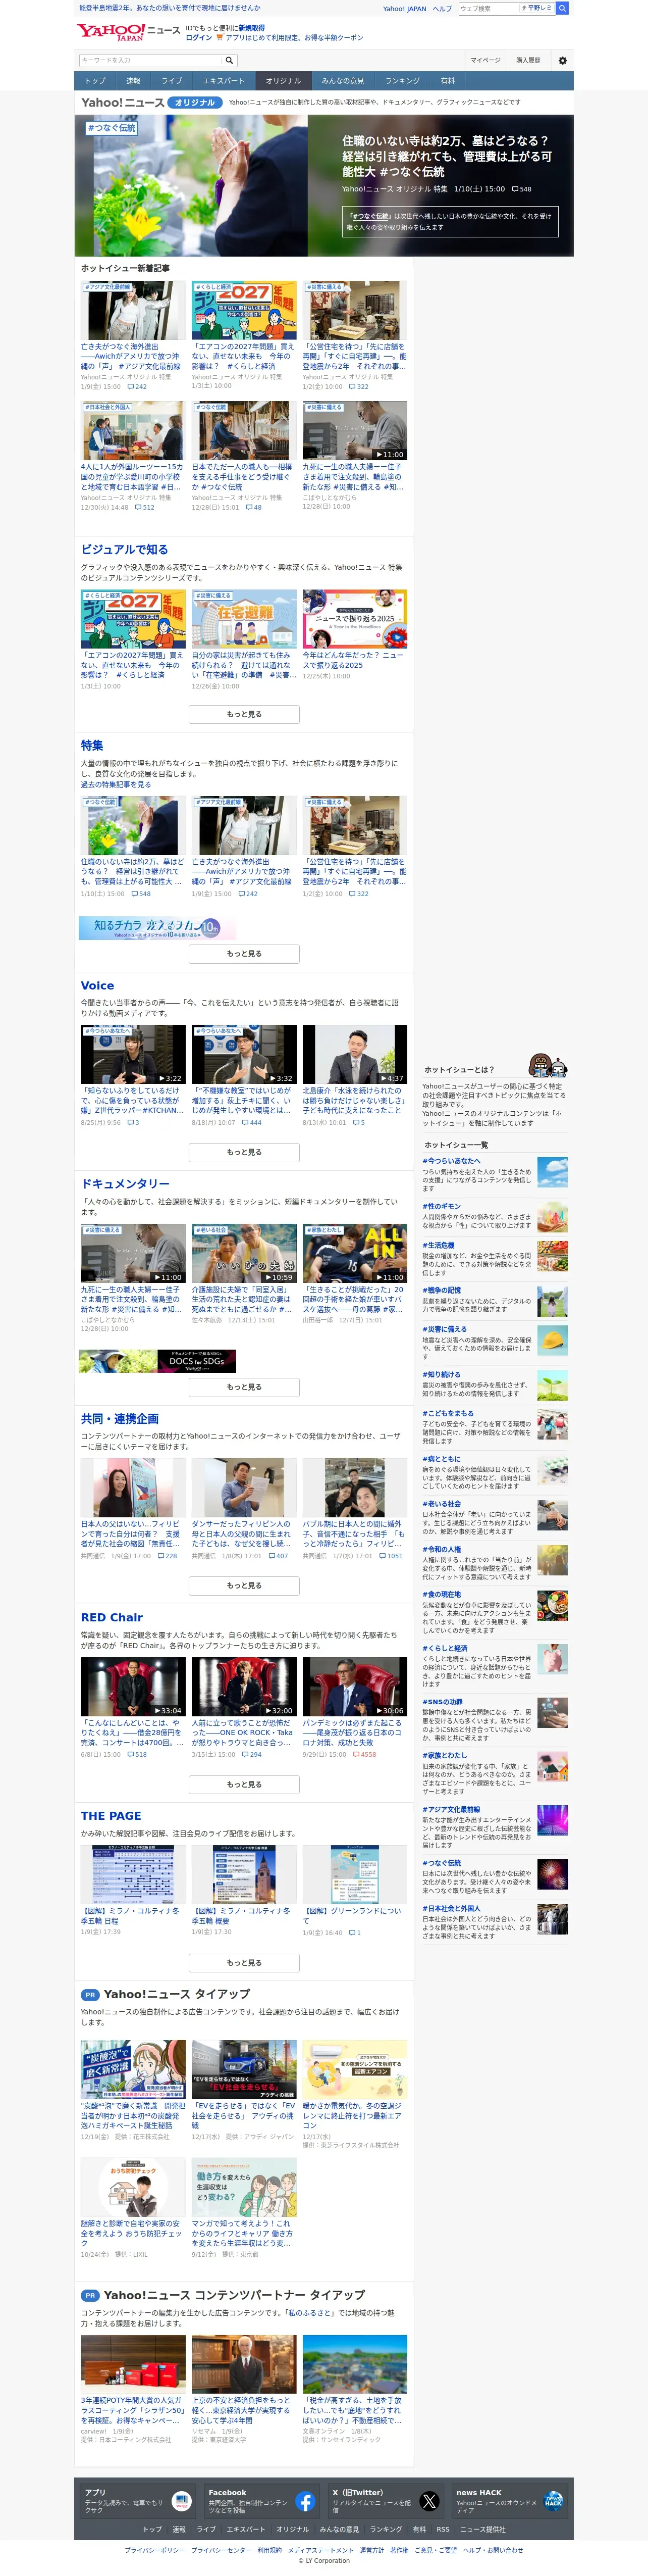The image size is (648, 2576).
Task: Open the RSS link in the footer nav
Action: [x=442, y=2529]
